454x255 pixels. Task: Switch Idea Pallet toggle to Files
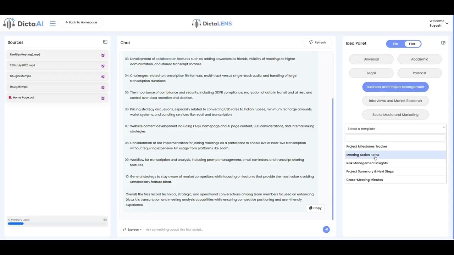[412, 44]
